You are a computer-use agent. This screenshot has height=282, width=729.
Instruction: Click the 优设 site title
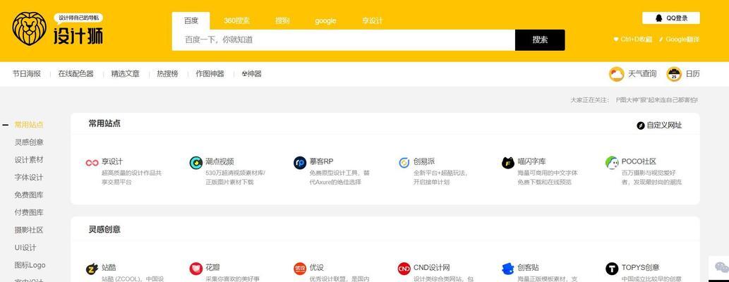coord(316,268)
